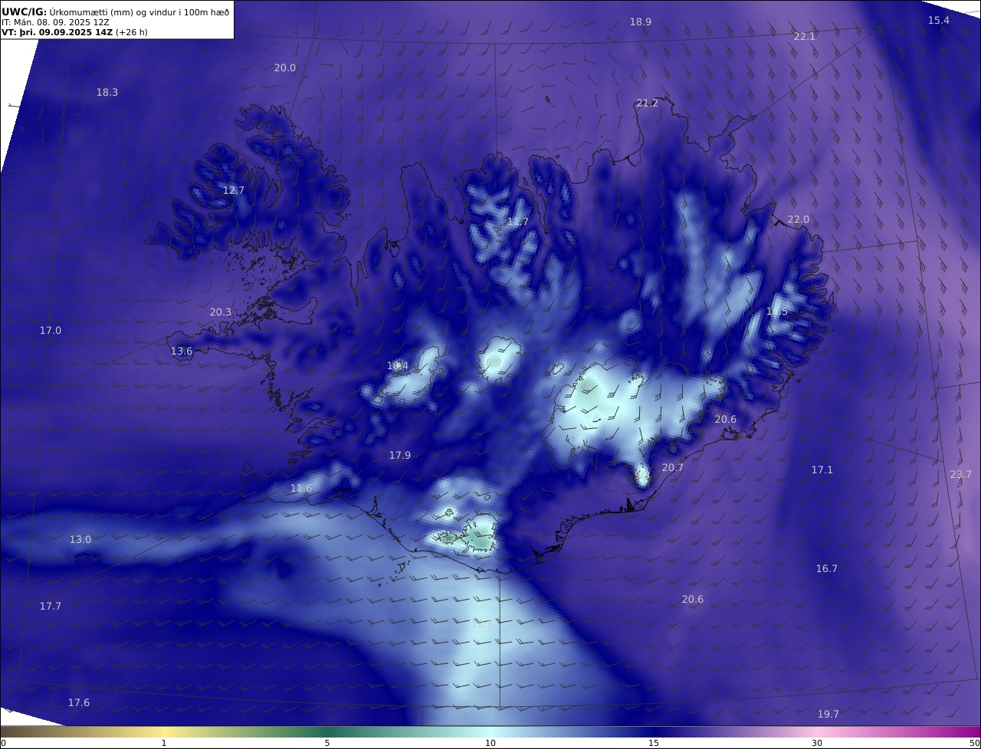Click the 20.0 value on the map
981x749 pixels.
coord(285,67)
